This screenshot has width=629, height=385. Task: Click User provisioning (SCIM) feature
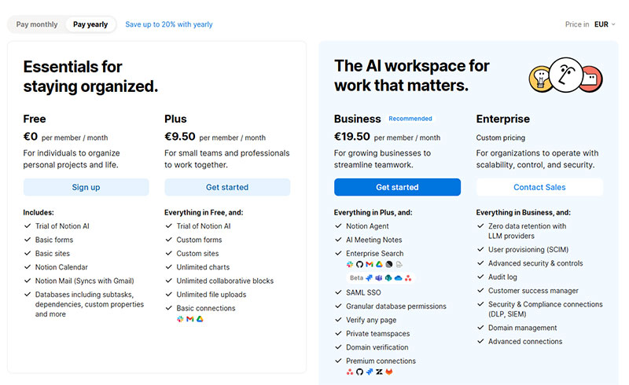click(x=528, y=249)
